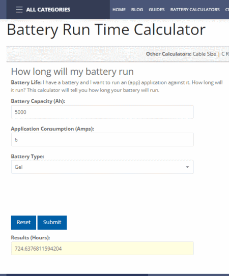This screenshot has width=229, height=276.
Task: Focus the Battery Capacity field showing 5000
Action: (102, 112)
